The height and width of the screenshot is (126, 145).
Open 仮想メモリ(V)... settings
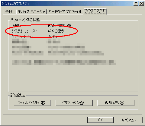coord(116,103)
